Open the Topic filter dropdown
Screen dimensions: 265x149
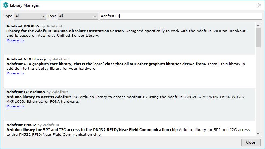point(78,16)
